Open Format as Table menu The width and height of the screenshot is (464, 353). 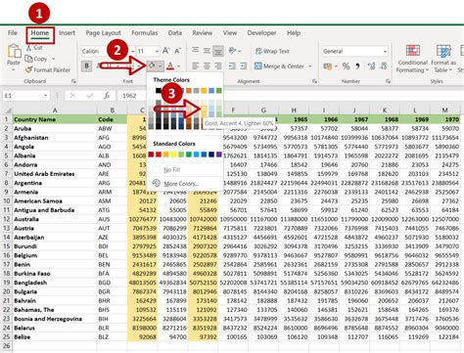pyautogui.click(x=443, y=59)
